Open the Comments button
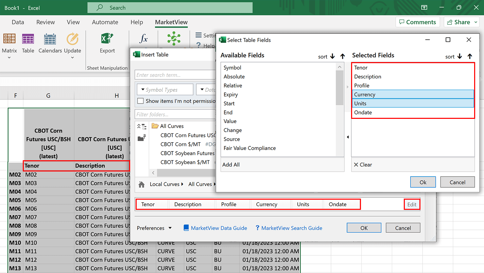This screenshot has height=273, width=484. 418,22
